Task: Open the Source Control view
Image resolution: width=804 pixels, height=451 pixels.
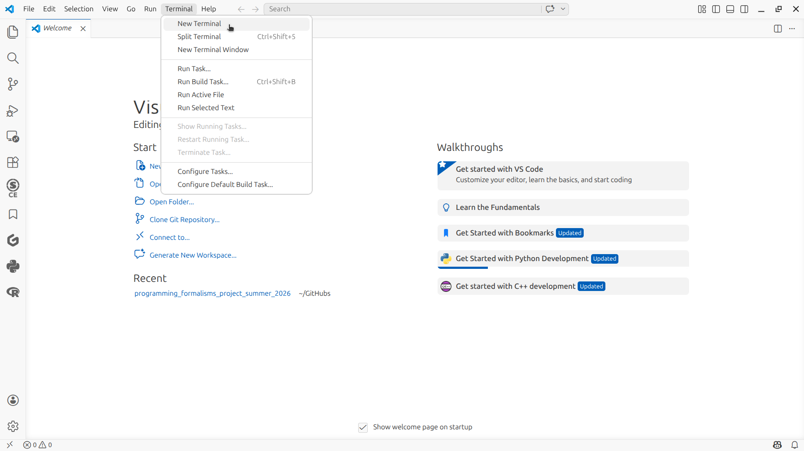Action: 13,84
